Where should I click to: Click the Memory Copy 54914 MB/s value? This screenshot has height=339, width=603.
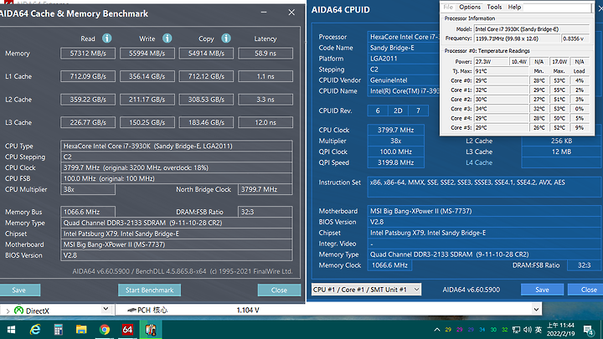pyautogui.click(x=206, y=54)
